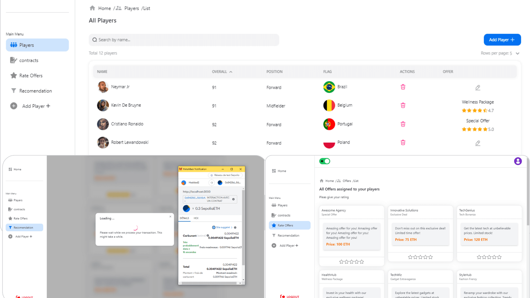The height and width of the screenshot is (298, 530).
Task: Toggle the green theme switch
Action: 325,161
